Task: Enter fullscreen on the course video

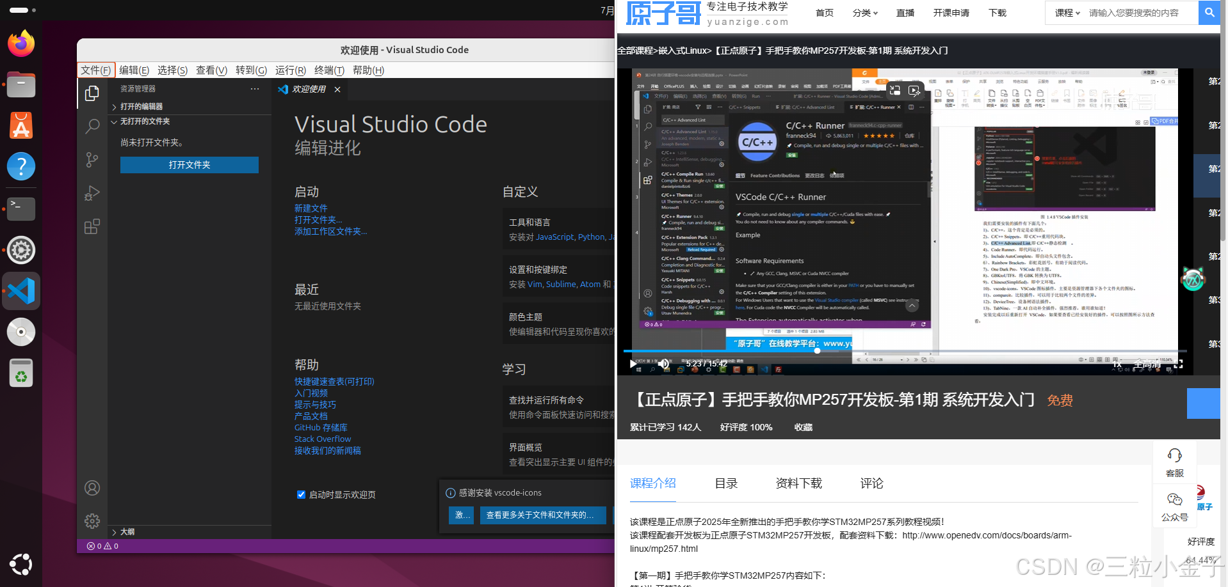Action: [x=1179, y=364]
